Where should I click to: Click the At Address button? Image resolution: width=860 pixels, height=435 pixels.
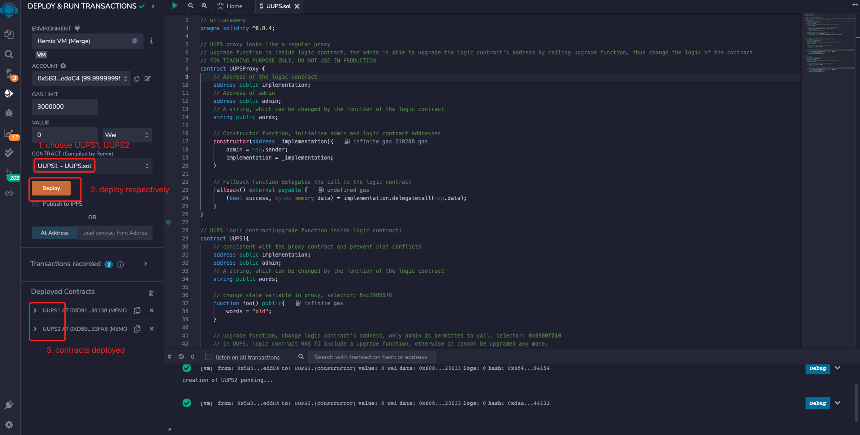(54, 233)
